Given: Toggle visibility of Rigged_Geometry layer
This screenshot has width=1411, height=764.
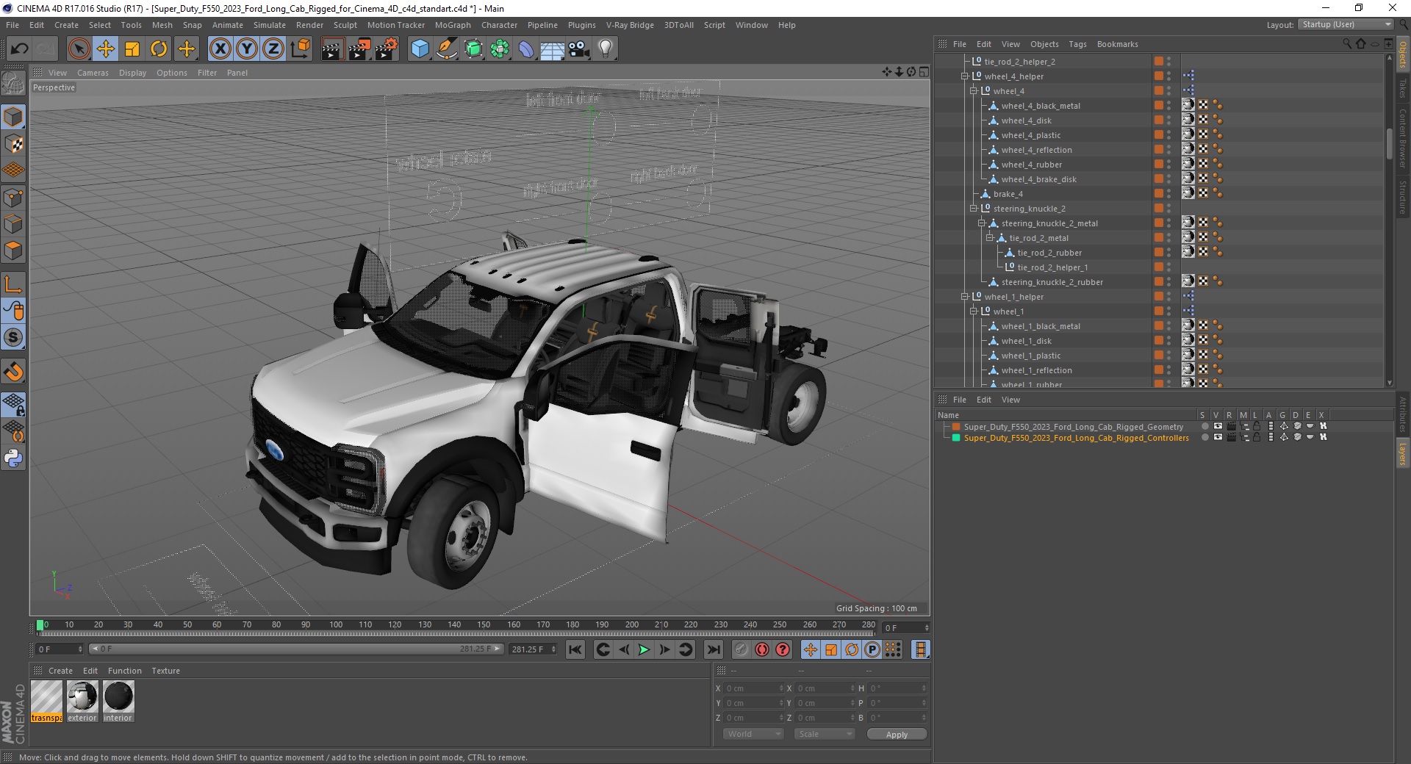Looking at the screenshot, I should [1218, 426].
